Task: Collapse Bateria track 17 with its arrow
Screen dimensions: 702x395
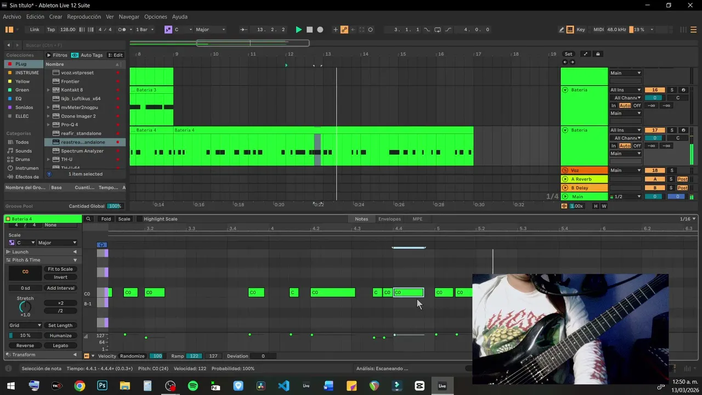Action: pos(565,130)
